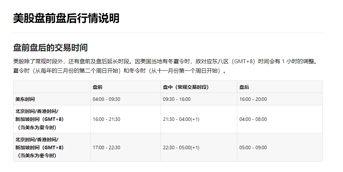Click the 盘前盘后的交易时间 section heading
The image size is (343, 172).
pyautogui.click(x=50, y=47)
